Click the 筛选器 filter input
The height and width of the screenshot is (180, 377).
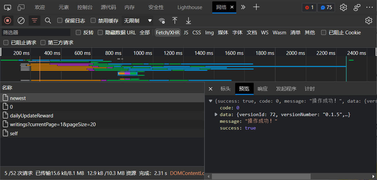pyautogui.click(x=36, y=32)
